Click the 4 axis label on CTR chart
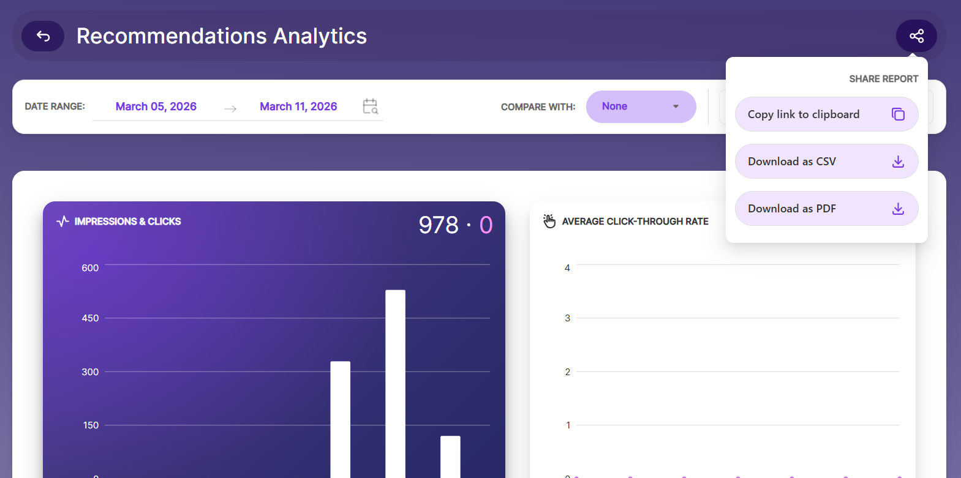 tap(567, 268)
